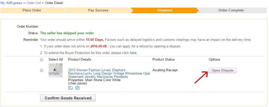Tick the Select All checkbox
The height and width of the screenshot is (107, 269).
point(42,60)
